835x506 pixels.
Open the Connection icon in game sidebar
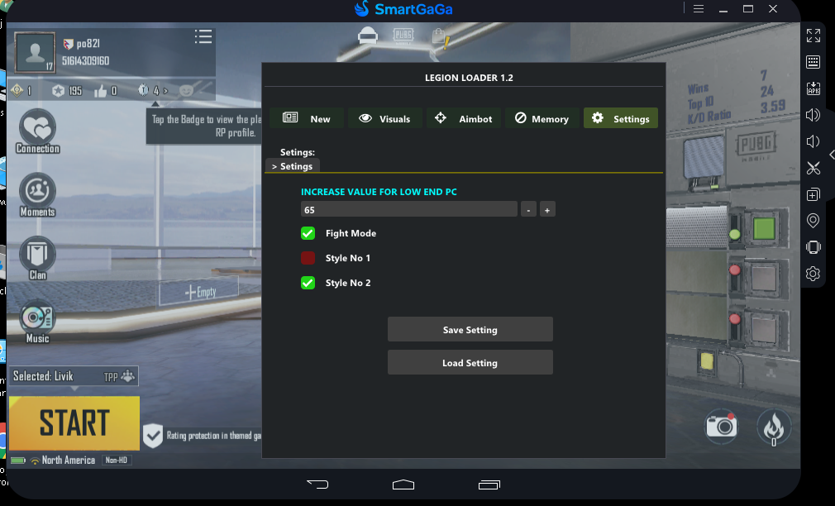pos(38,131)
